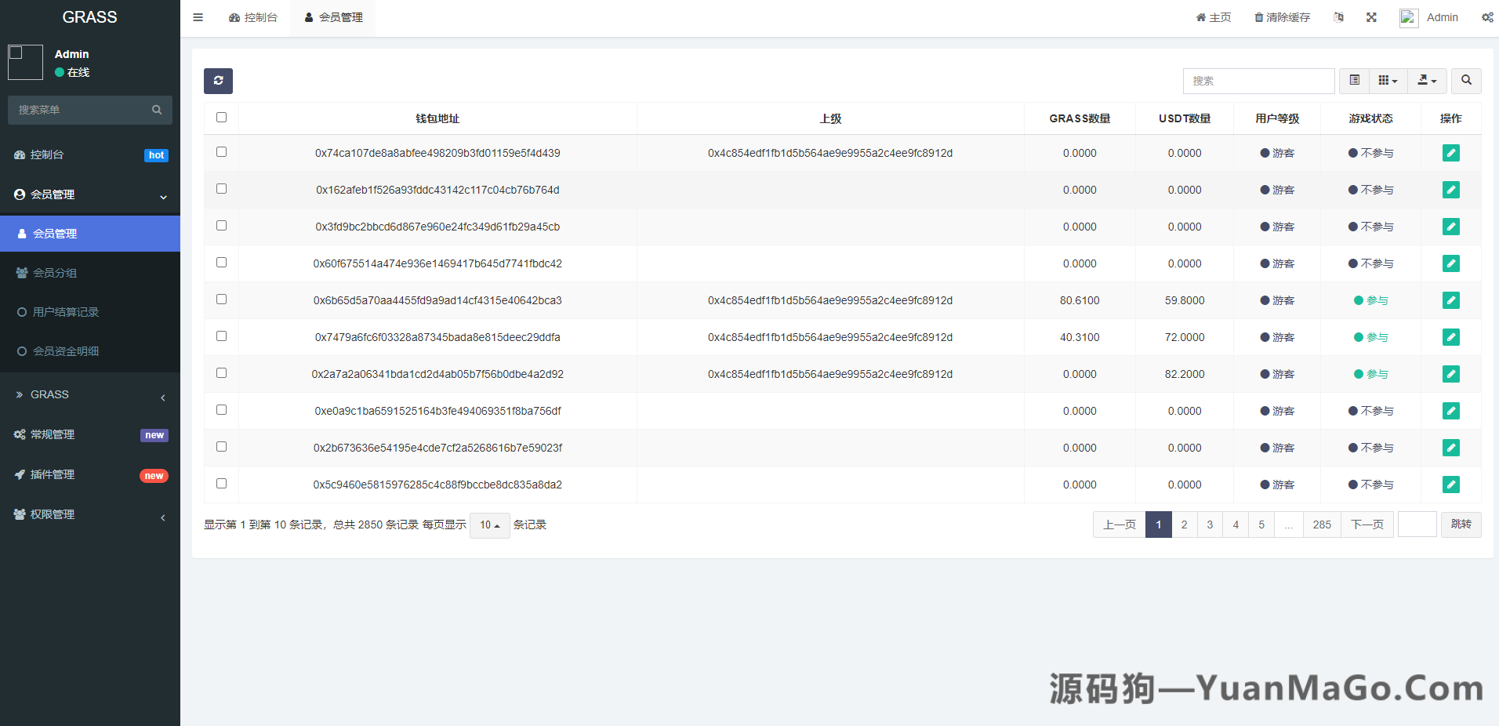Open the gears settings icon top right
This screenshot has height=726, width=1499.
tap(1488, 16)
